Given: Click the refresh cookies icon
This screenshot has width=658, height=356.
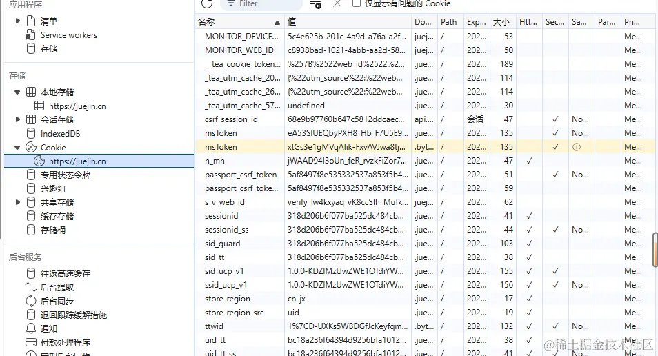Looking at the screenshot, I should pos(207,3).
